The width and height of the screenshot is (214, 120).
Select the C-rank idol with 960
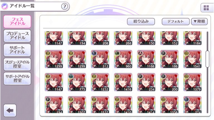click(x=123, y=59)
